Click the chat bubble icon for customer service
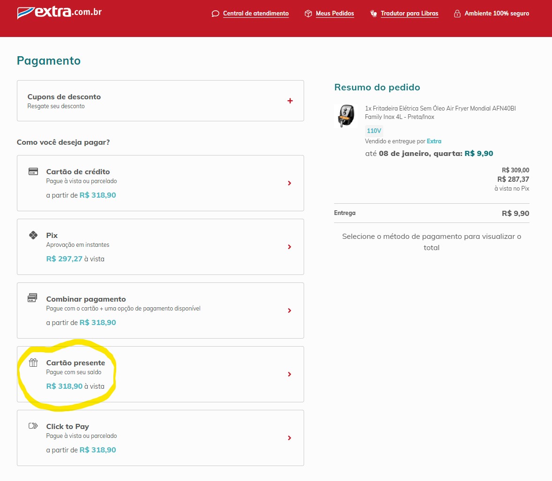The width and height of the screenshot is (552, 481). tap(215, 14)
